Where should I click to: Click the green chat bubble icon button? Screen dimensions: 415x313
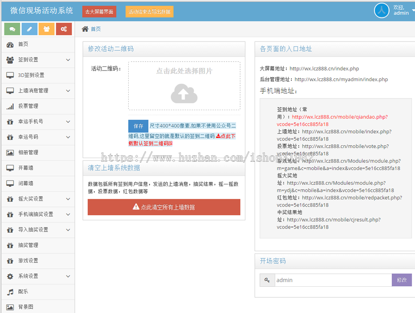12,29
